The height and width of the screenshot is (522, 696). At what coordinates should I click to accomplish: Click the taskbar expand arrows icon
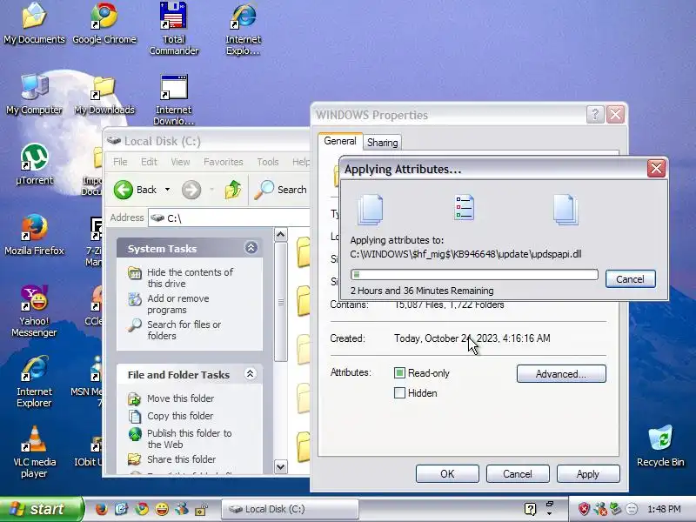[x=550, y=509]
